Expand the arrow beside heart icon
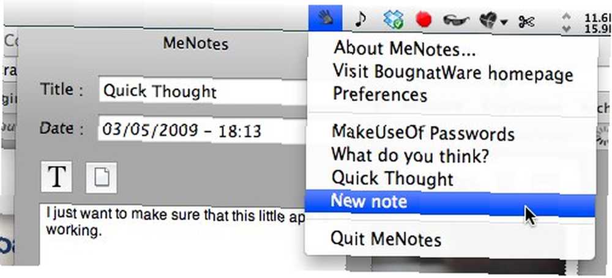 coord(504,22)
